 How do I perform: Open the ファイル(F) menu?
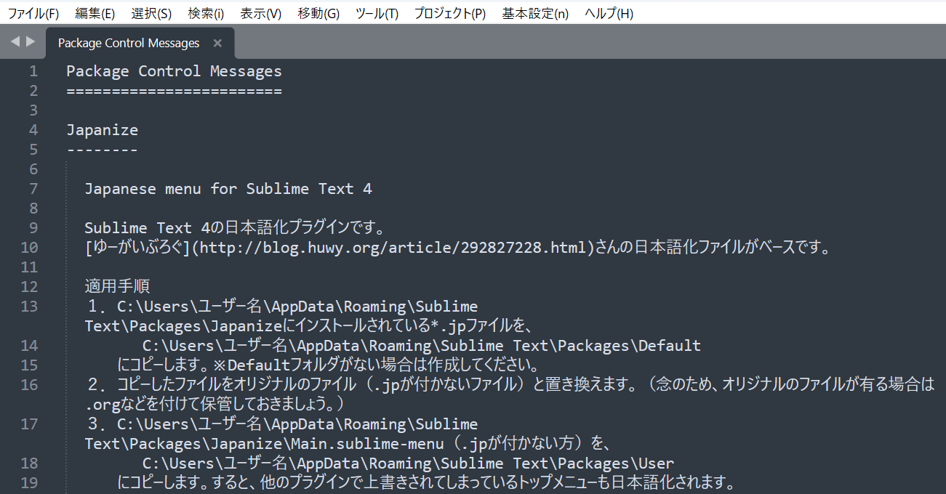33,12
